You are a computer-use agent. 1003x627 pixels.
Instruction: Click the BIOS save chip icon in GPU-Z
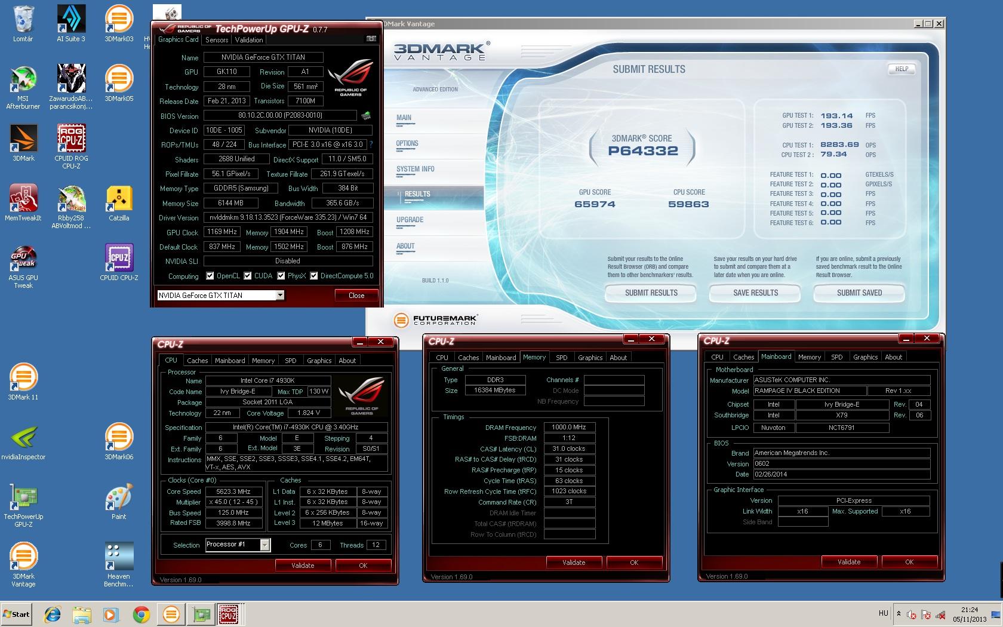tap(365, 115)
